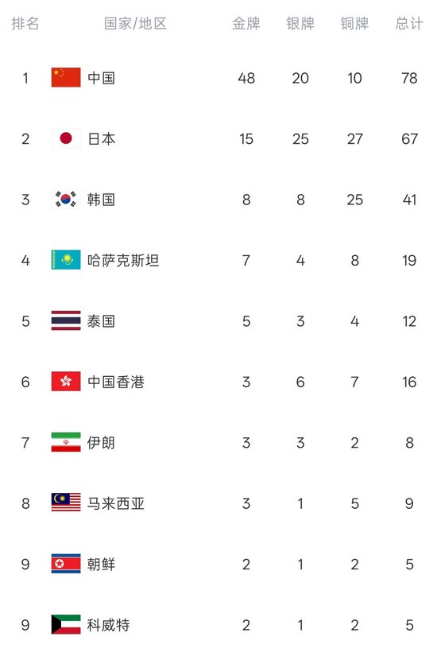Click the Malaysia flag icon
This screenshot has width=437, height=656.
(66, 503)
